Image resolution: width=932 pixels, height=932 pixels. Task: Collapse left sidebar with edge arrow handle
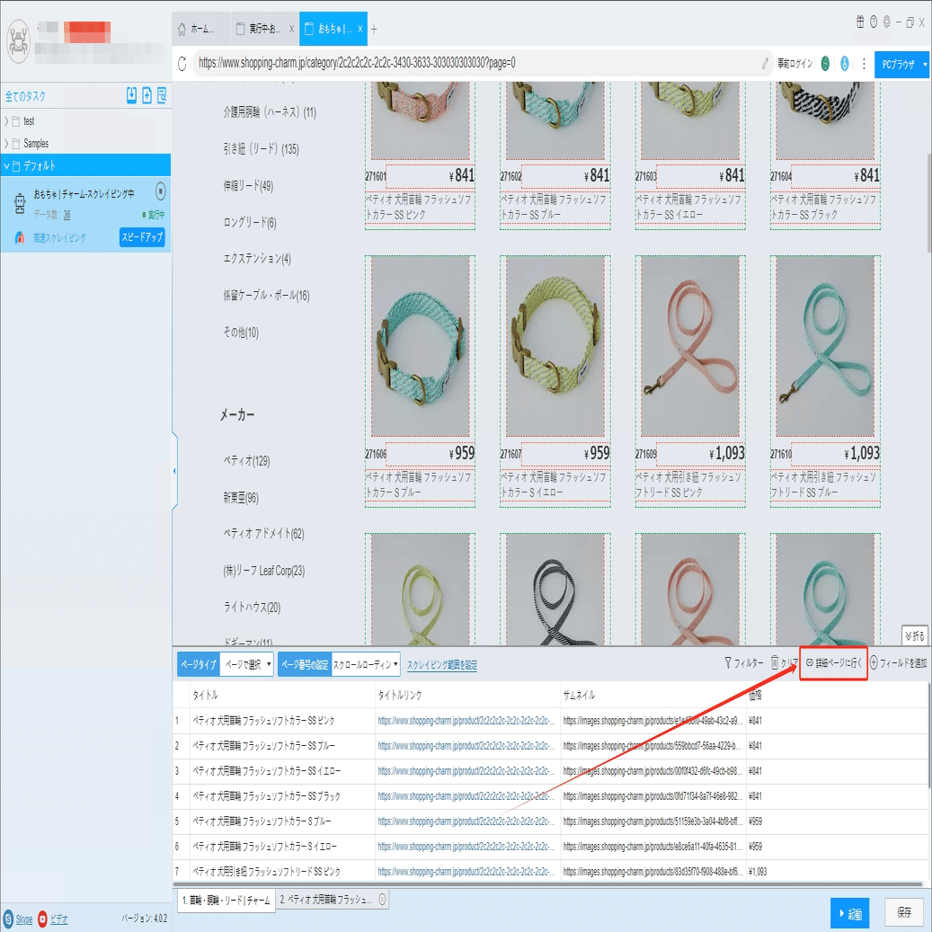coord(174,471)
